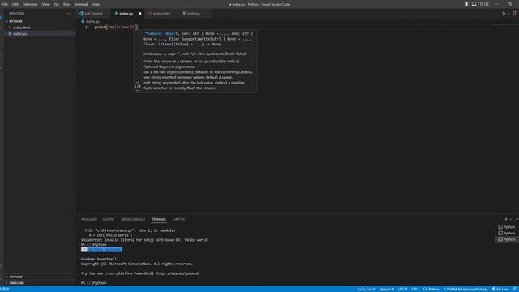519x292 pixels.
Task: Open new terminal launch profile dropdown
Action: point(511,219)
